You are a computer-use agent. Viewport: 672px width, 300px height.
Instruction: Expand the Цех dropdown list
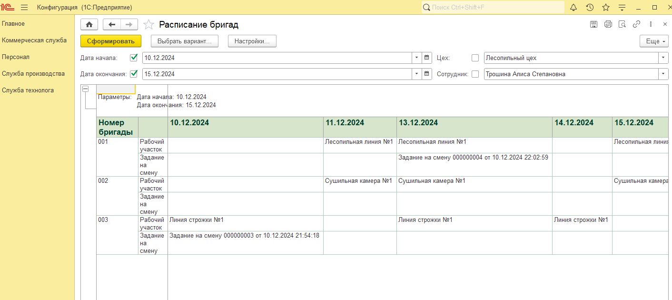click(x=663, y=58)
